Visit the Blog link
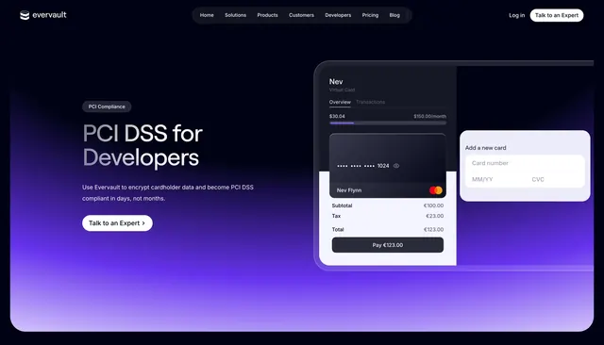 pyautogui.click(x=394, y=15)
